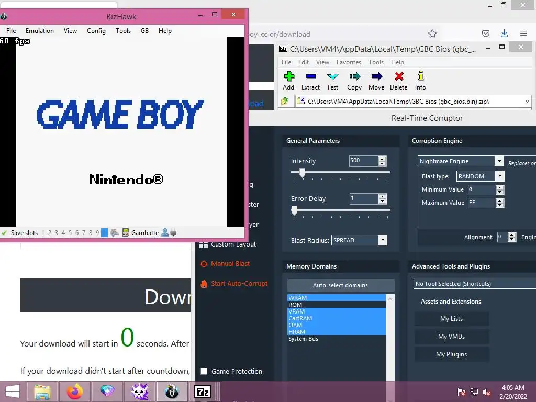Image resolution: width=536 pixels, height=402 pixels.
Task: Click the Gambatte Game Boy core icon
Action: point(126,232)
